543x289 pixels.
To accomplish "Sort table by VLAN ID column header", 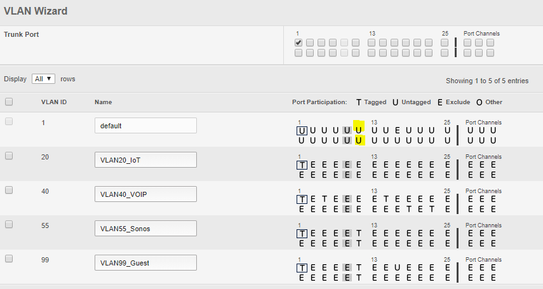I will [x=54, y=102].
